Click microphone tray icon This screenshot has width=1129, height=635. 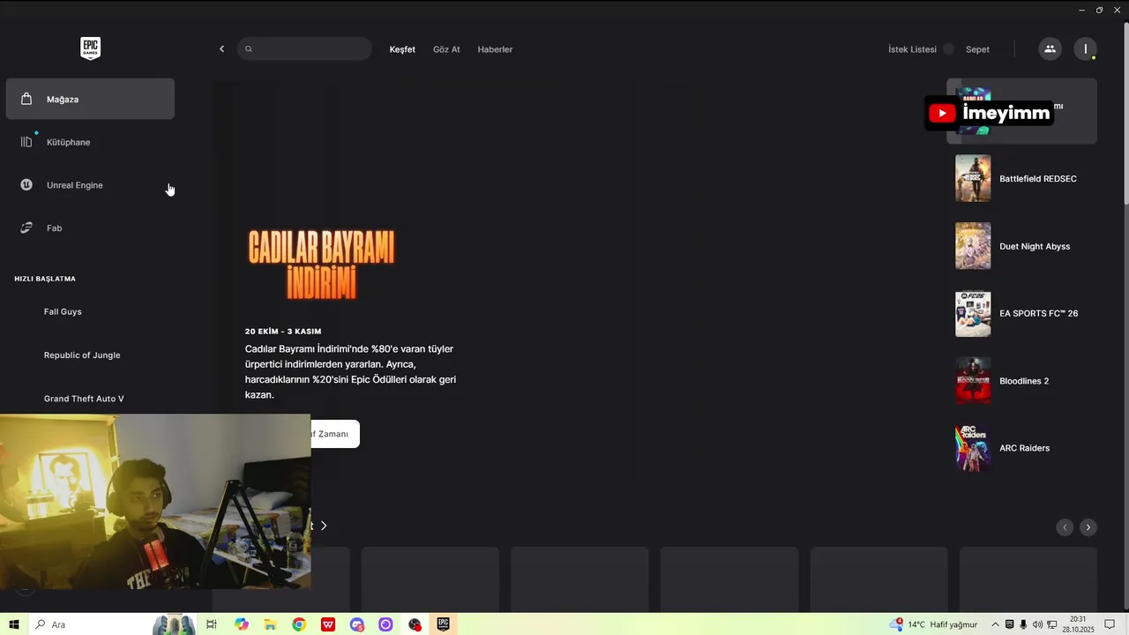tap(1023, 624)
